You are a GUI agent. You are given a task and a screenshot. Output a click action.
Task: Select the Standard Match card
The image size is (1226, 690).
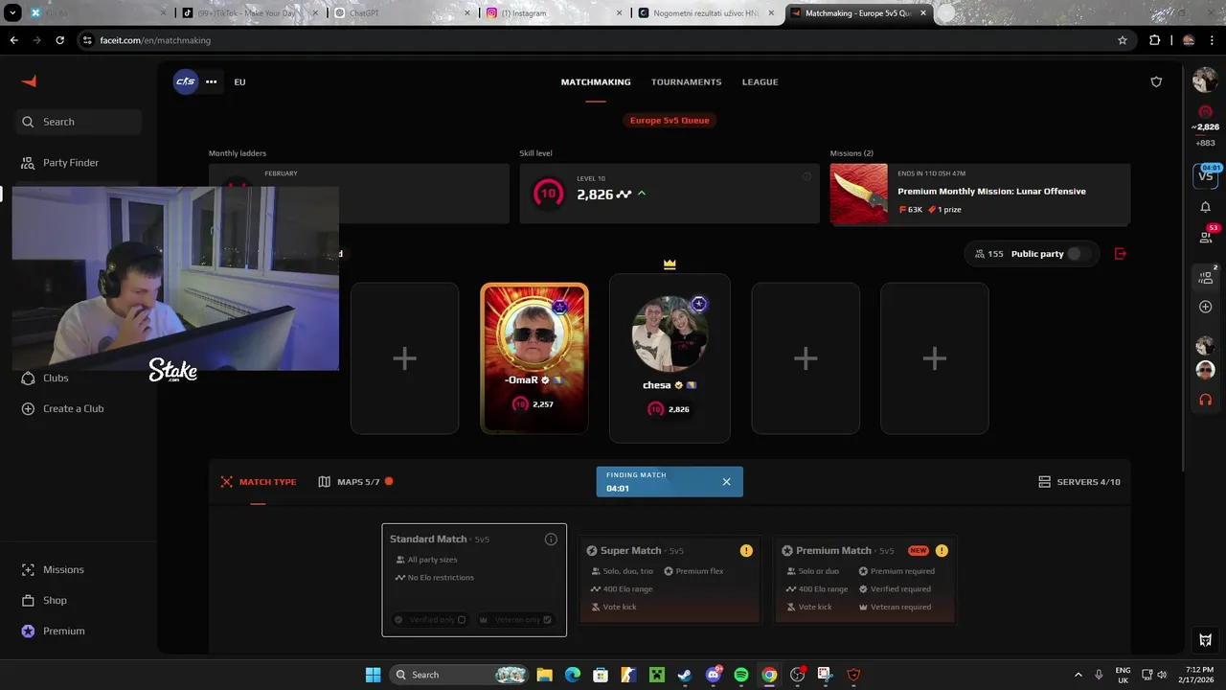(474, 580)
